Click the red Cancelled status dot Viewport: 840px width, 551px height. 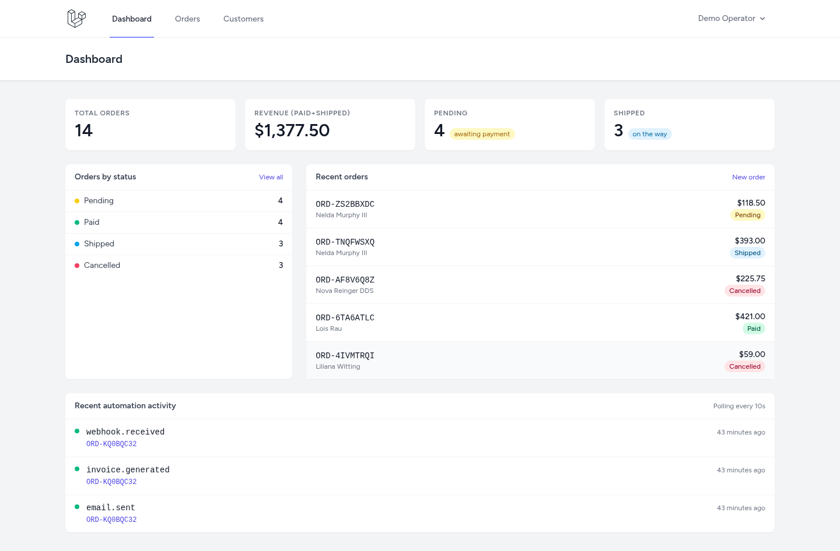coord(77,266)
